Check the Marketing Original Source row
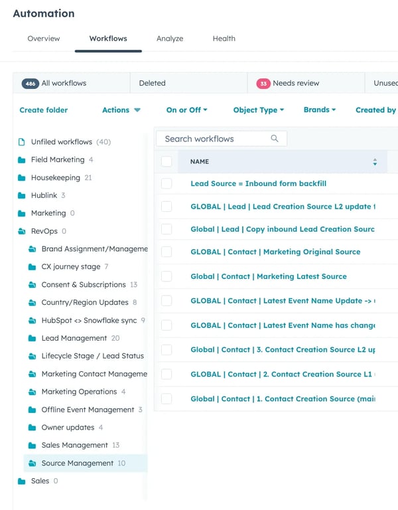 166,252
